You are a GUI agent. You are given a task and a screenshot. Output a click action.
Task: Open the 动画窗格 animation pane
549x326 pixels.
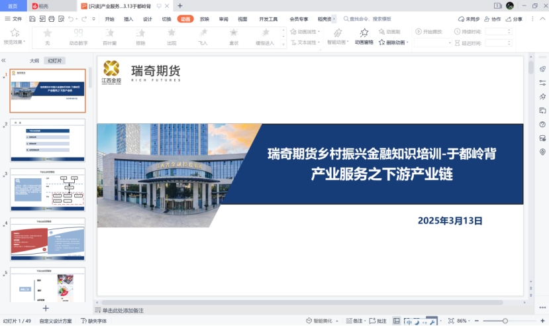coord(364,36)
